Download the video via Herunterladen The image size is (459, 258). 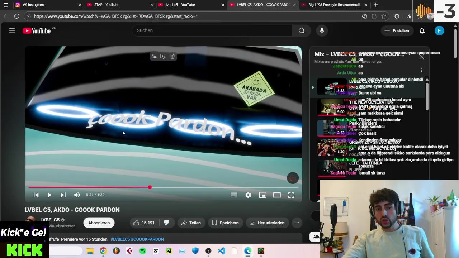tap(267, 223)
